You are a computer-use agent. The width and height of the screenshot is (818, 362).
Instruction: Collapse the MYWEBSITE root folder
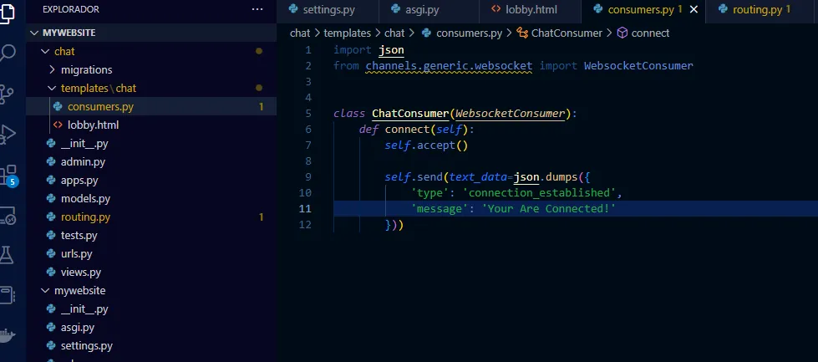point(34,33)
